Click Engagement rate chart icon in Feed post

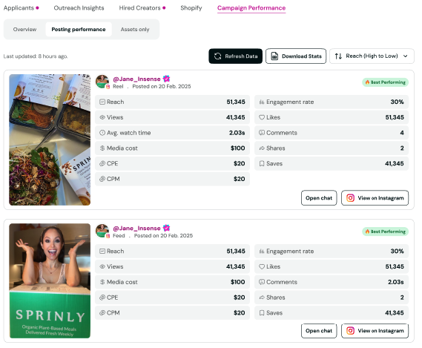[262, 251]
